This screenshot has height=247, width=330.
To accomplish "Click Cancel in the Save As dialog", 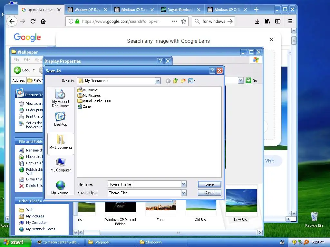I will (x=209, y=193).
